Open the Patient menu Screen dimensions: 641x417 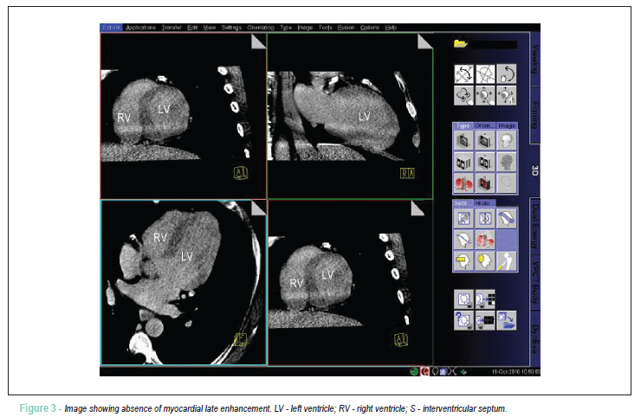(111, 28)
